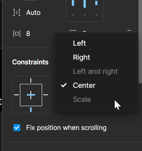The height and width of the screenshot is (151, 142).
Task: Click the Auto spacing value field
Action: coord(34,12)
